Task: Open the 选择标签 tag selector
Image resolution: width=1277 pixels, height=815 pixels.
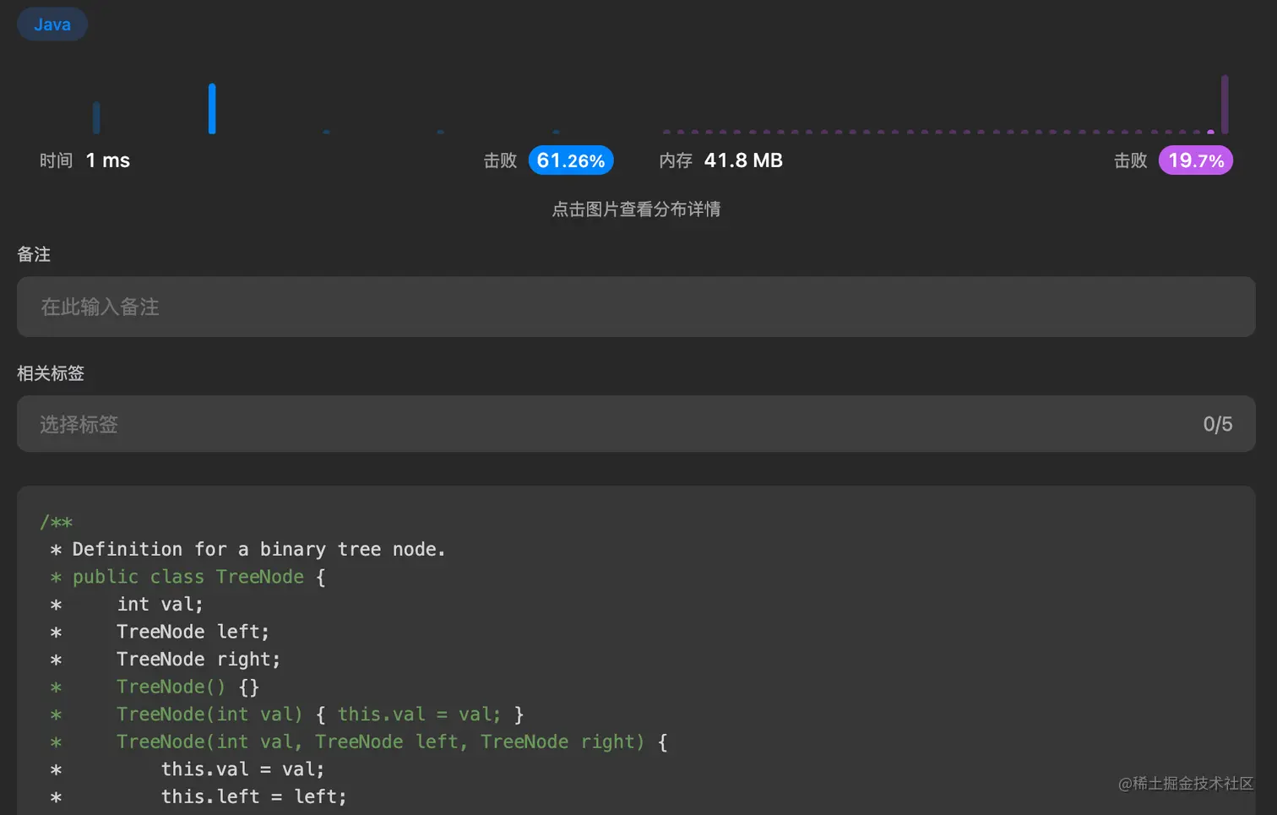Action: point(591,424)
